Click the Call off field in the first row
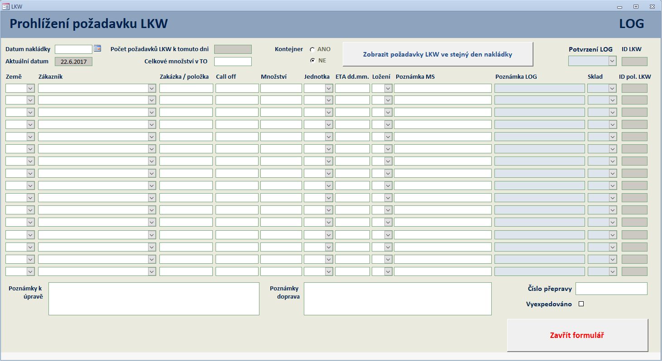This screenshot has width=662, height=361. coord(237,89)
